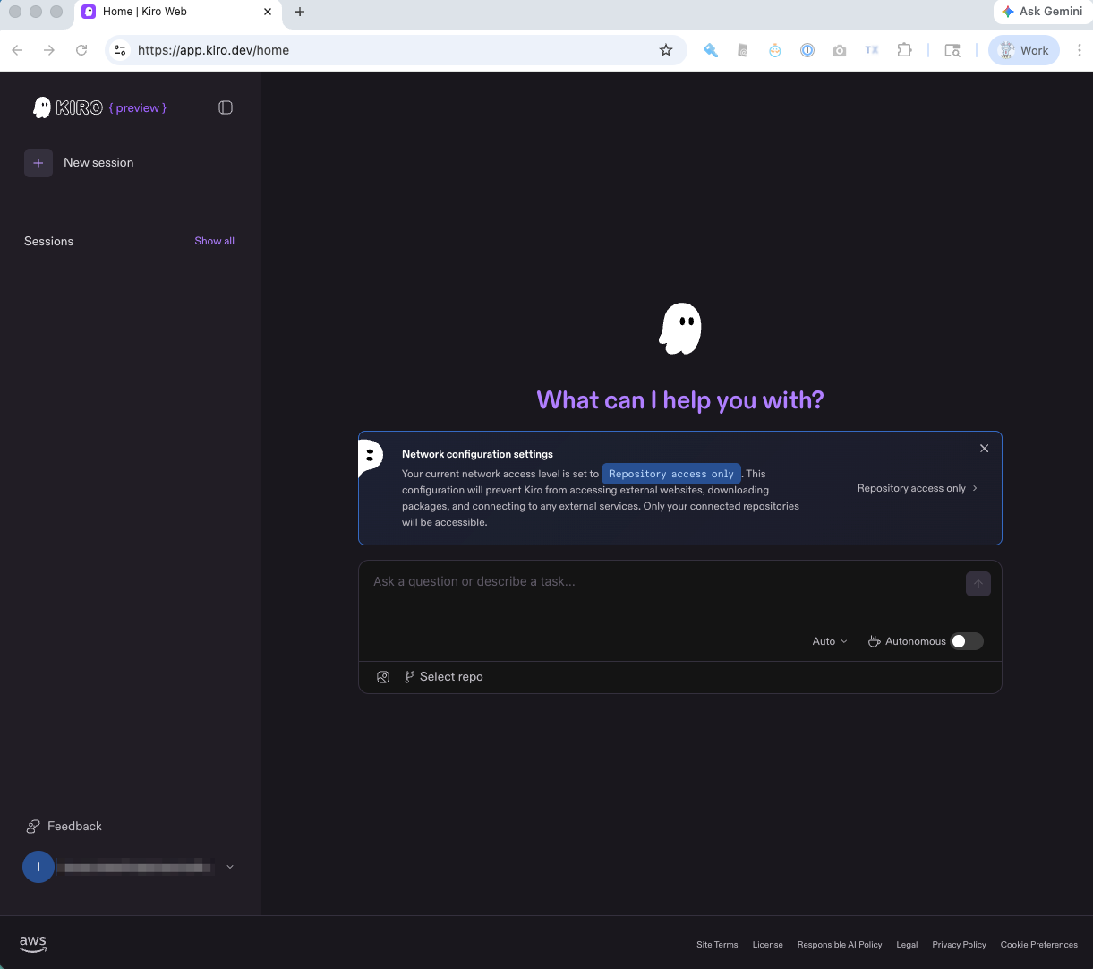This screenshot has height=969, width=1093.
Task: Click the What can I help heading
Action: point(680,399)
